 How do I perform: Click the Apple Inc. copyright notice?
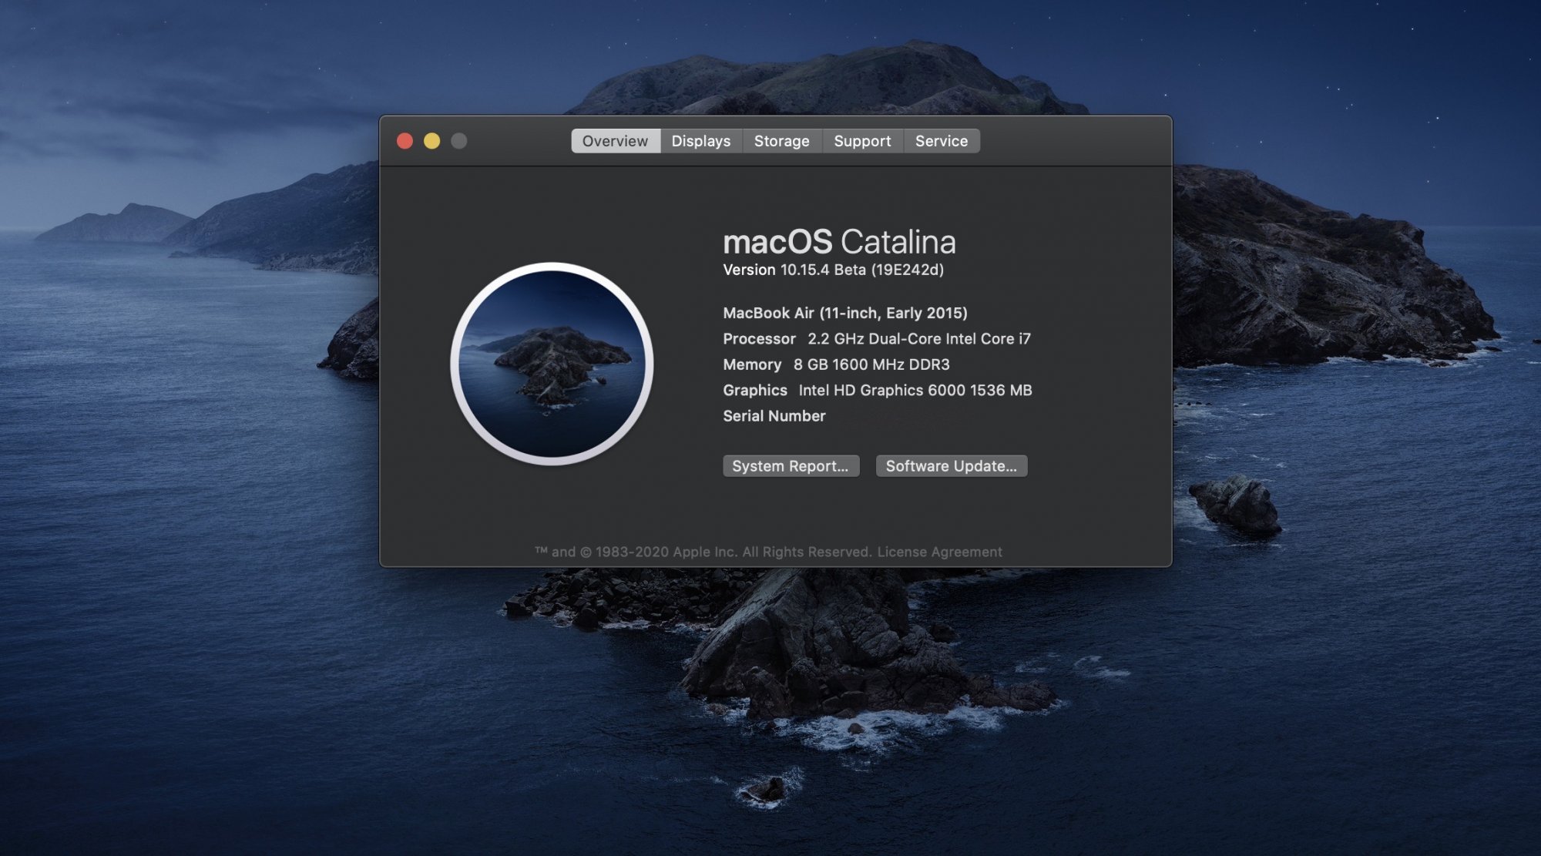point(703,552)
